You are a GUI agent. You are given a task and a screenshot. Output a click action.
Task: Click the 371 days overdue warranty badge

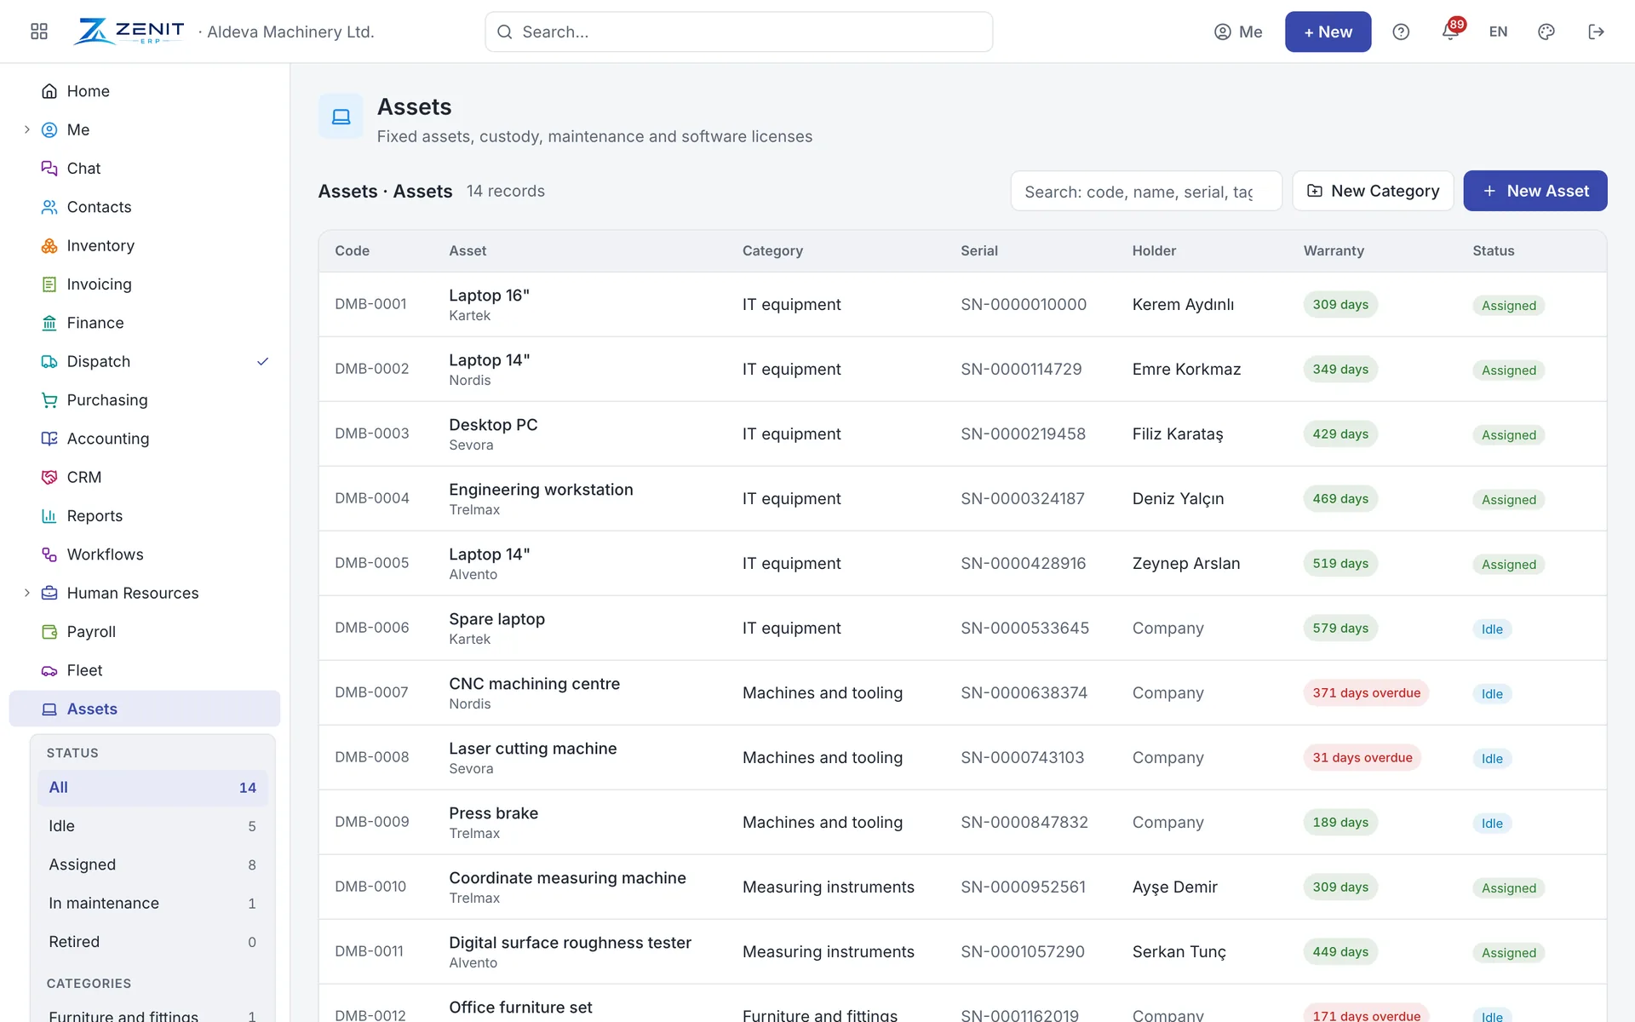(1366, 693)
